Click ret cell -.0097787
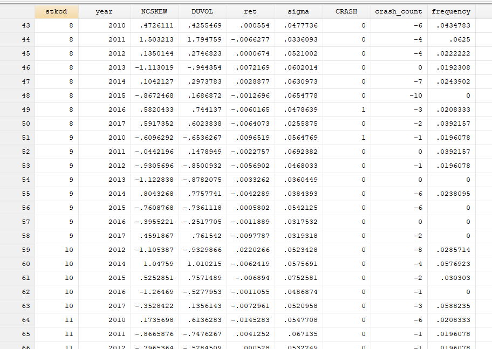 [250, 236]
